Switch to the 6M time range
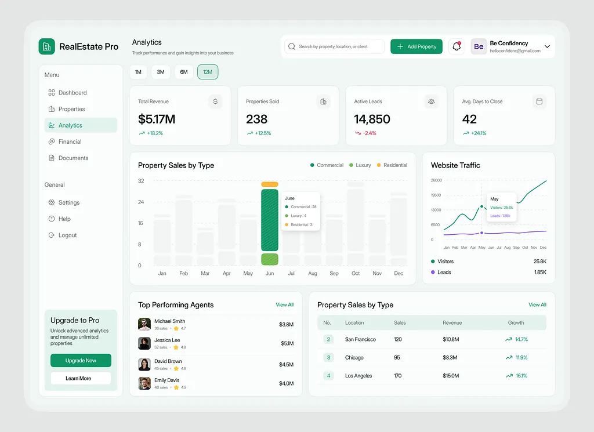Image resolution: width=594 pixels, height=432 pixels. pos(184,72)
